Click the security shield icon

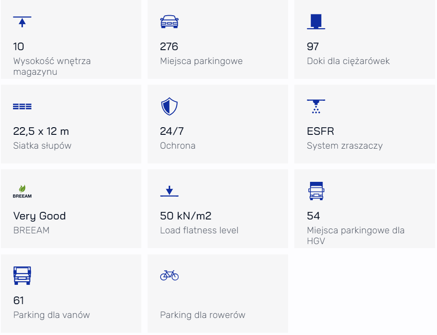(x=169, y=106)
